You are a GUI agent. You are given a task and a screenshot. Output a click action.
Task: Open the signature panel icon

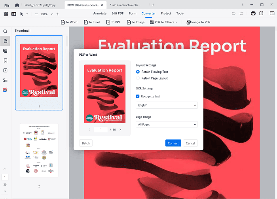coord(6,80)
